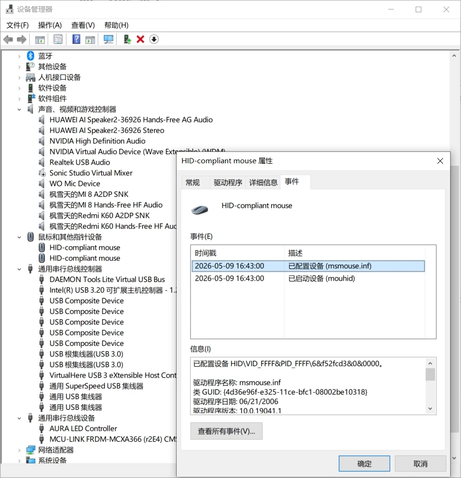Click the Forward arrow toolbar icon
Viewport: 461px width, 478px height.
pos(22,39)
